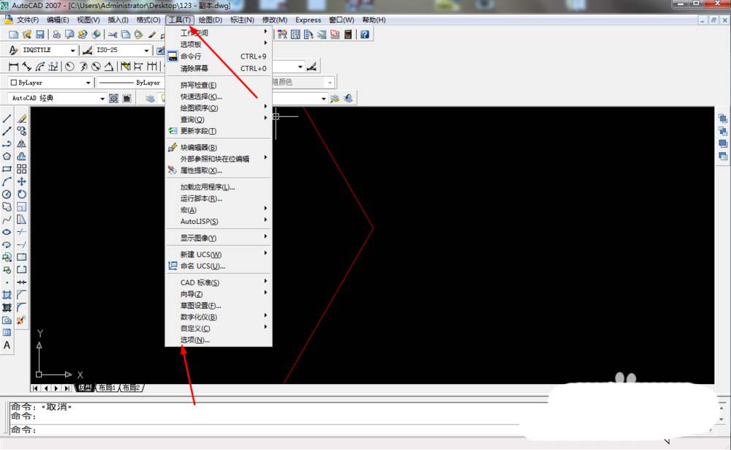This screenshot has height=450, width=731.
Task: Select the Move tool
Action: point(21,181)
